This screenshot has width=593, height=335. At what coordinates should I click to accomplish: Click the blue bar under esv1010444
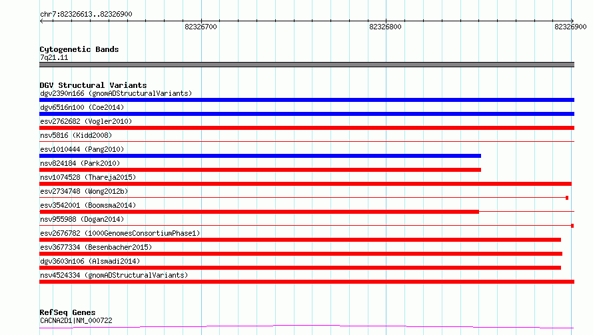click(261, 156)
